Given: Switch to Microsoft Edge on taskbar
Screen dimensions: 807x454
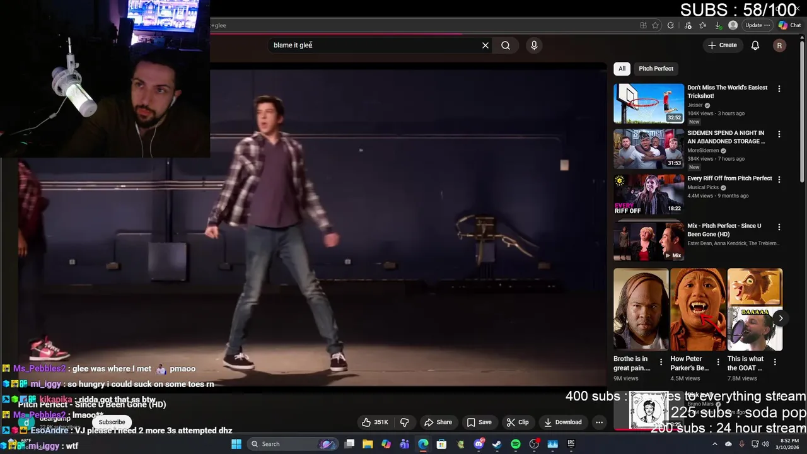Looking at the screenshot, I should pyautogui.click(x=423, y=444).
